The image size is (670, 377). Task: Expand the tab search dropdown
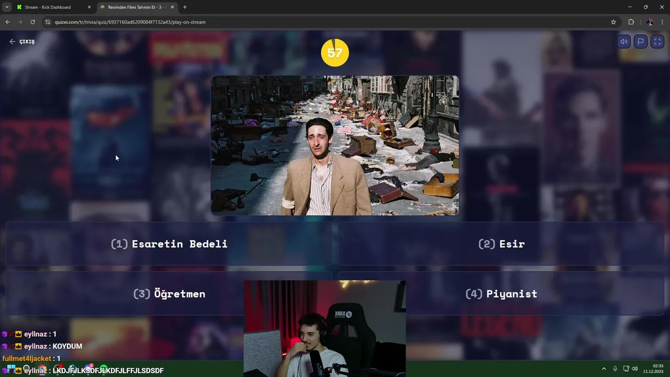[x=6, y=7]
